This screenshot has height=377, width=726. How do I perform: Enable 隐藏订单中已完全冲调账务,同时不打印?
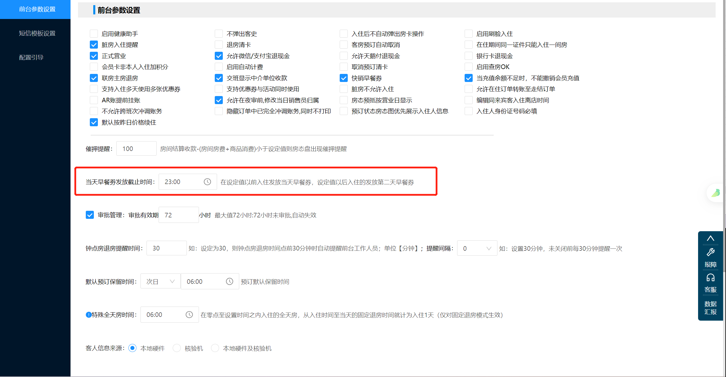pos(219,111)
